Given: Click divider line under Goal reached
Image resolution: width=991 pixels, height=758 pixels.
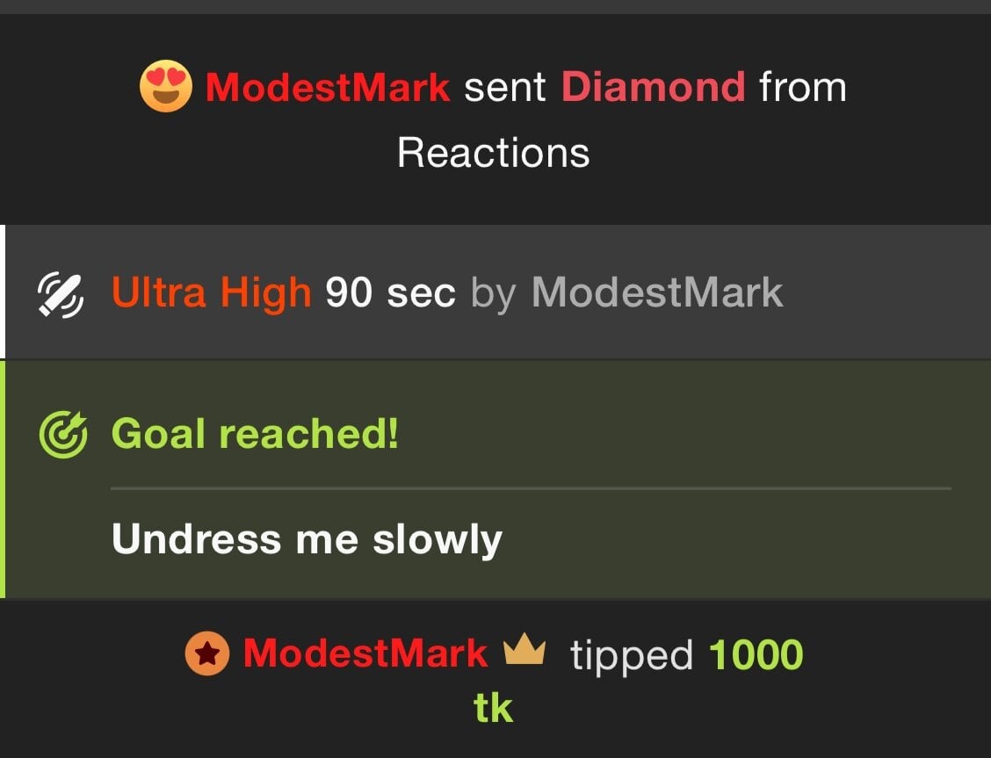Looking at the screenshot, I should click(531, 488).
